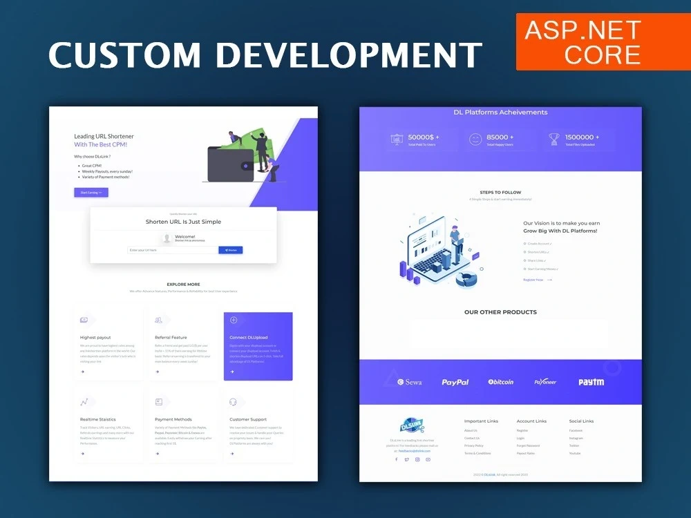Viewport: 691px width, 518px height.
Task: Click the wallet and money illustration
Action: pyautogui.click(x=244, y=156)
